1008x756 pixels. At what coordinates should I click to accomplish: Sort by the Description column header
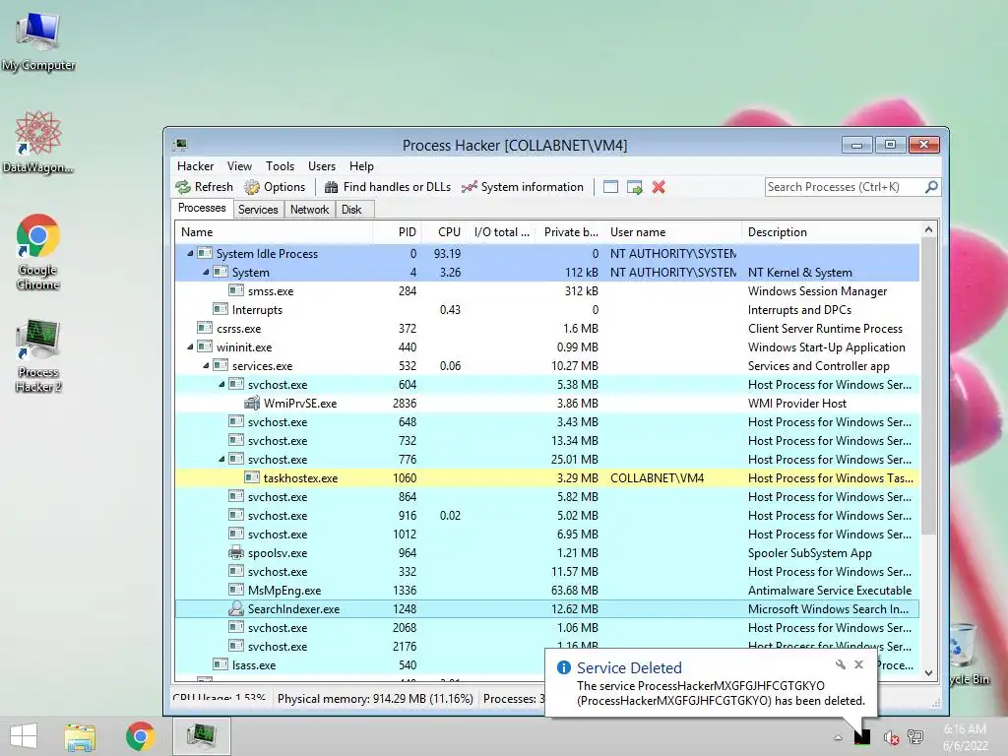point(831,232)
